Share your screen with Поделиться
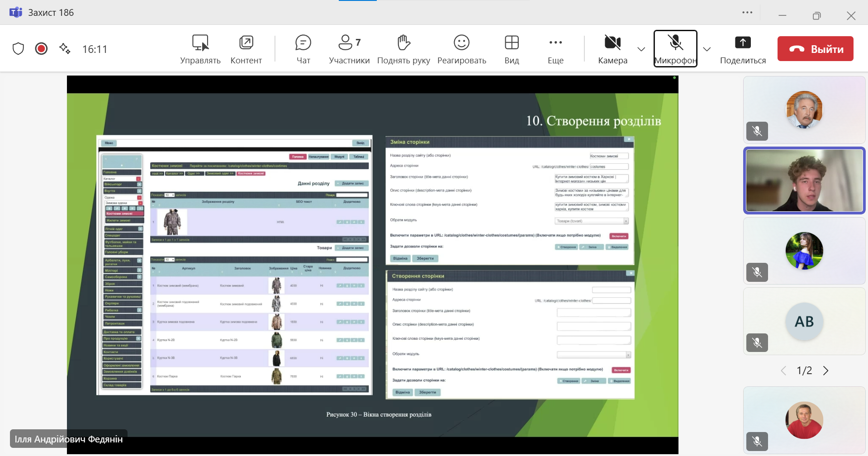Image resolution: width=868 pixels, height=456 pixels. [743, 49]
